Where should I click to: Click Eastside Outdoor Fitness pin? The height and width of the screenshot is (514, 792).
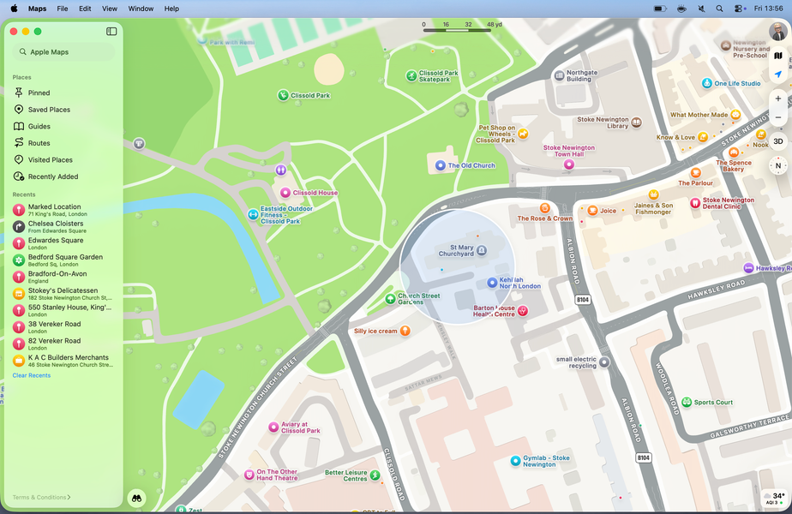253,214
